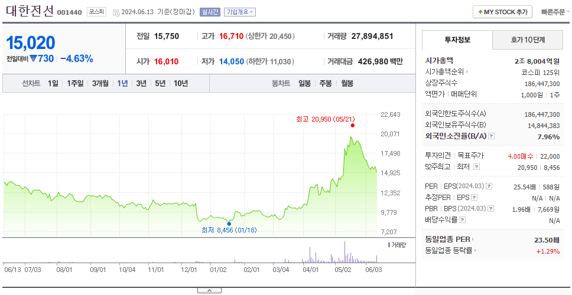Click the 목표주가 value 22,000

click(550, 156)
